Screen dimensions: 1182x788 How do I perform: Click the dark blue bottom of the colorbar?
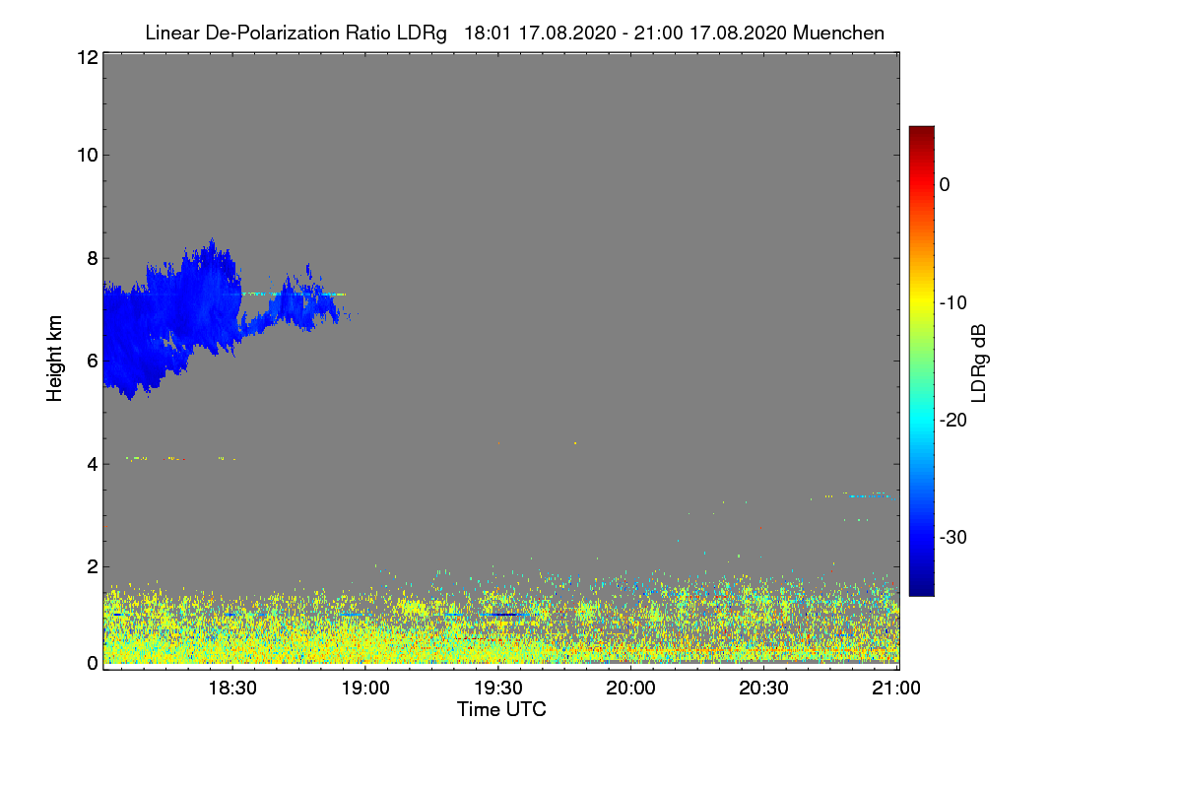pos(921,585)
